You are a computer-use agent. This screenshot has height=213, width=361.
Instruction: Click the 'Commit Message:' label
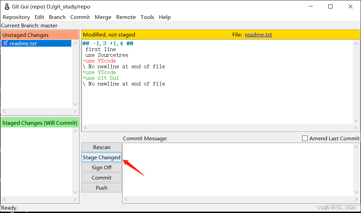coord(145,138)
